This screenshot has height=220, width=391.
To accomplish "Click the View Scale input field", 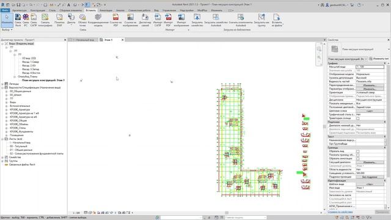I will [370, 67].
